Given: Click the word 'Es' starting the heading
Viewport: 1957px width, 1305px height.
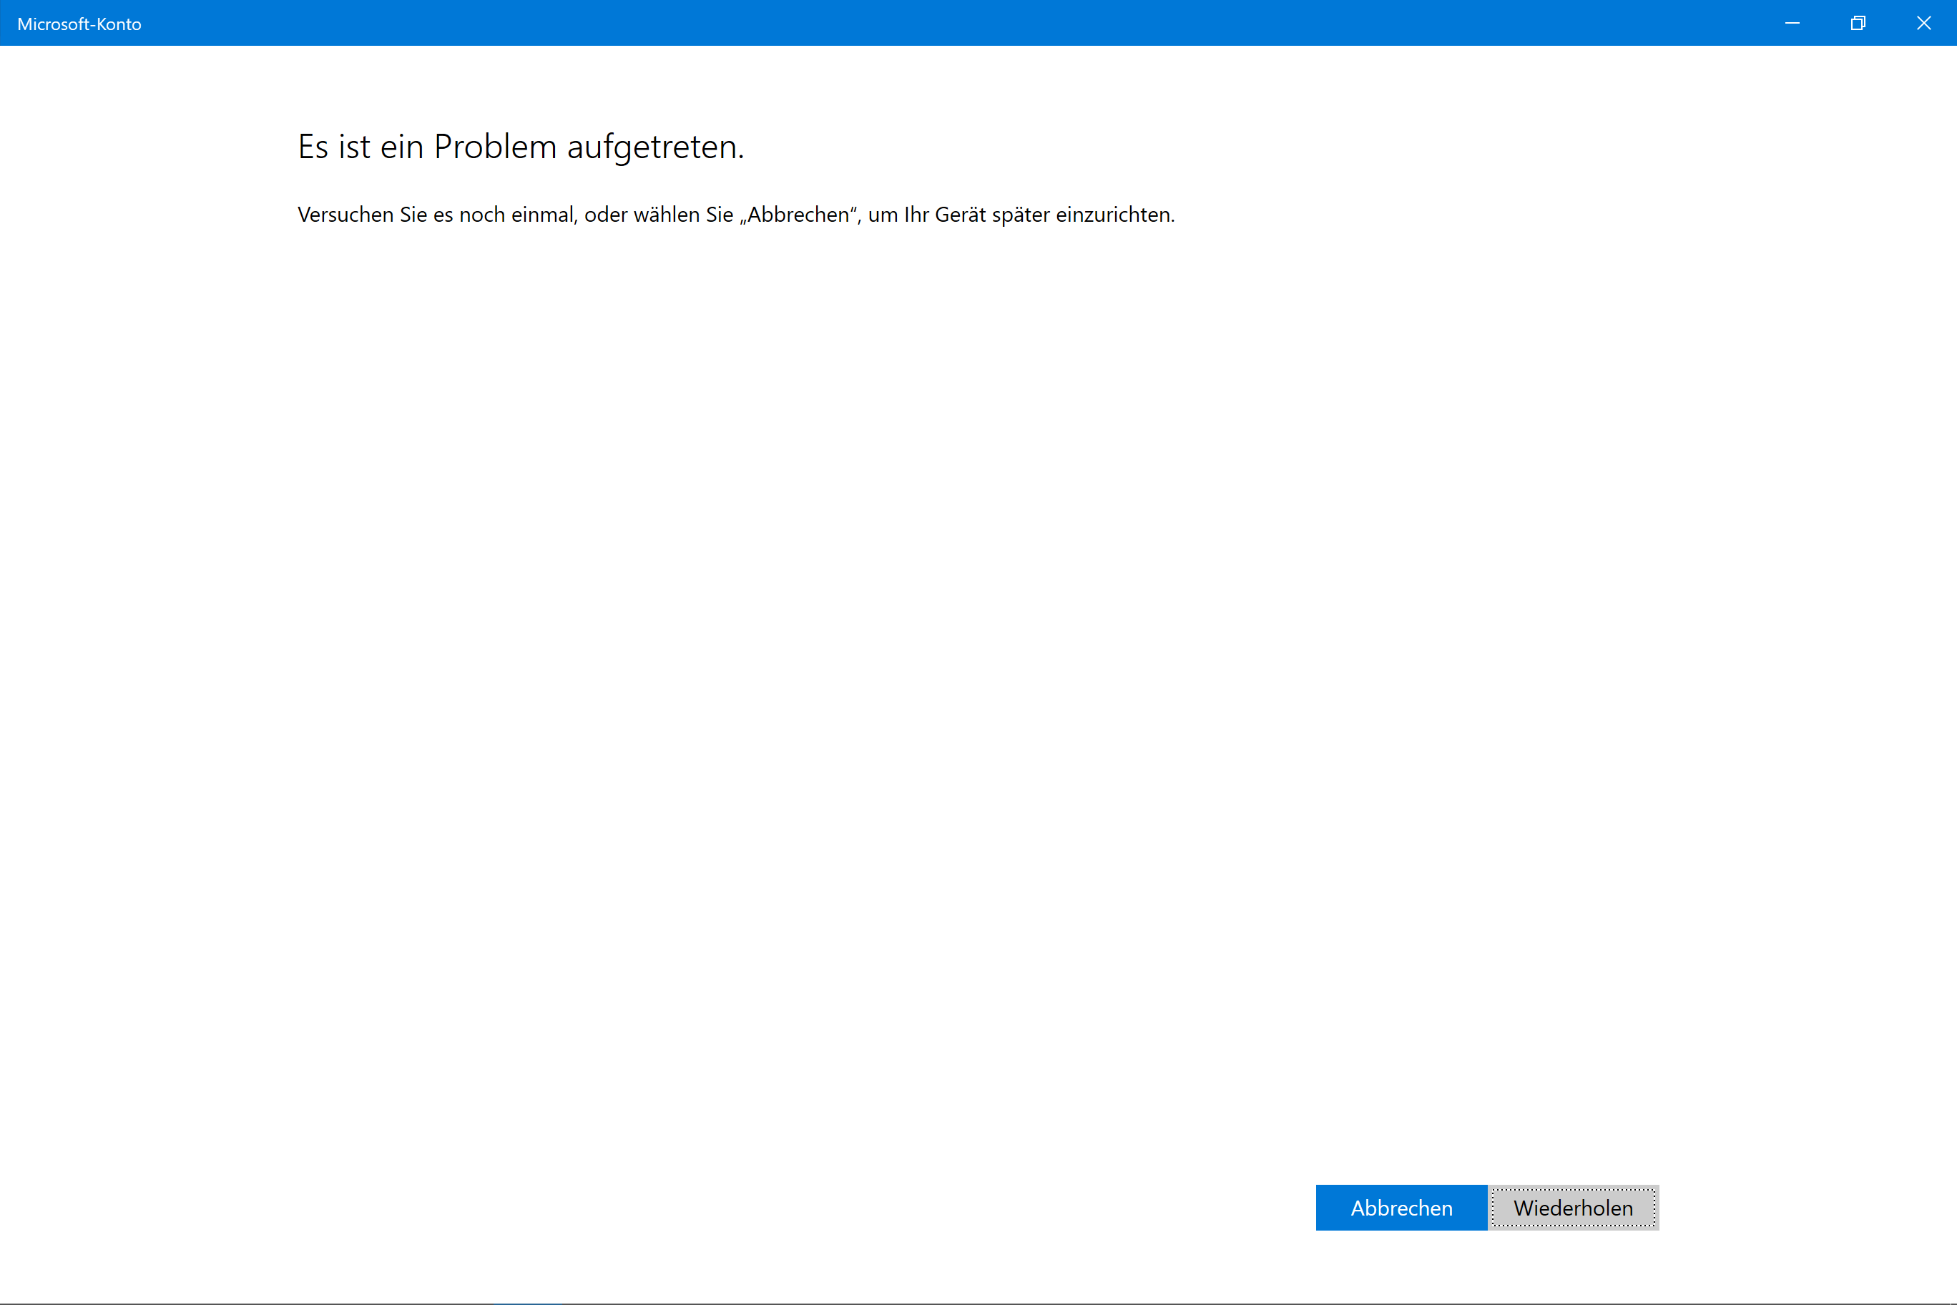Looking at the screenshot, I should [313, 147].
